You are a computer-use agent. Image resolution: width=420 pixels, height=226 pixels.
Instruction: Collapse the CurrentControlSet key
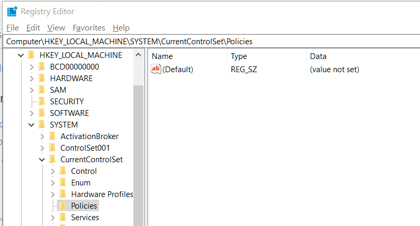tap(42, 160)
